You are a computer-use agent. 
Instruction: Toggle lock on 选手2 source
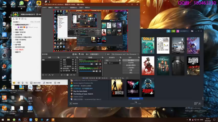(75, 64)
